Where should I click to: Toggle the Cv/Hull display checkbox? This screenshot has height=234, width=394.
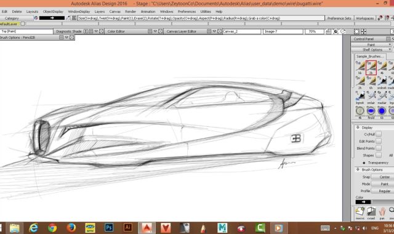379,134
